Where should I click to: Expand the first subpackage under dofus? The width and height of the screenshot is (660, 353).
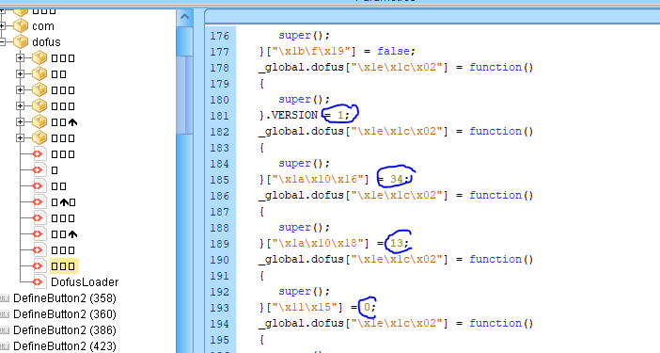tap(20, 58)
